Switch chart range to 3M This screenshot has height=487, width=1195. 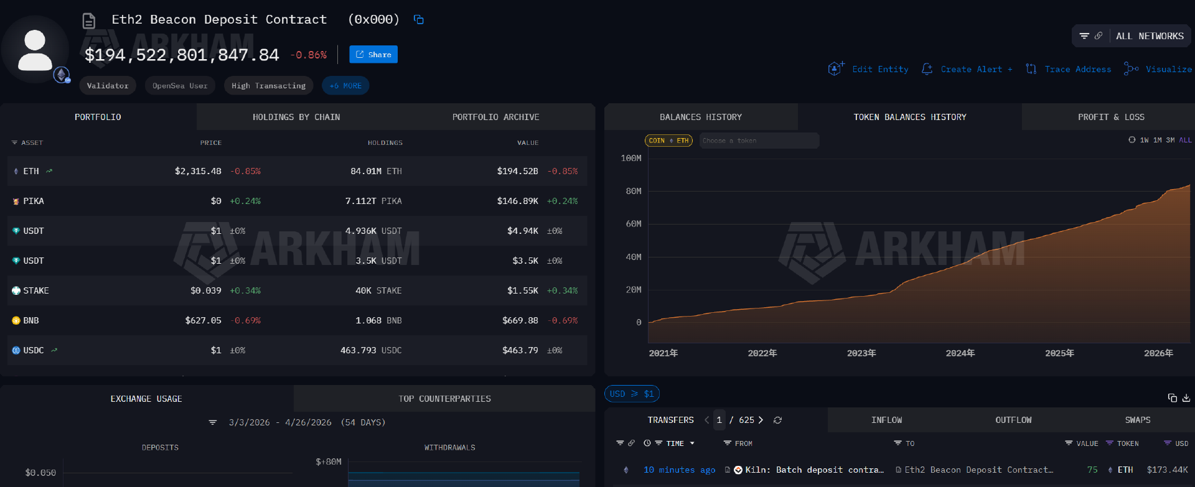[x=1170, y=141]
